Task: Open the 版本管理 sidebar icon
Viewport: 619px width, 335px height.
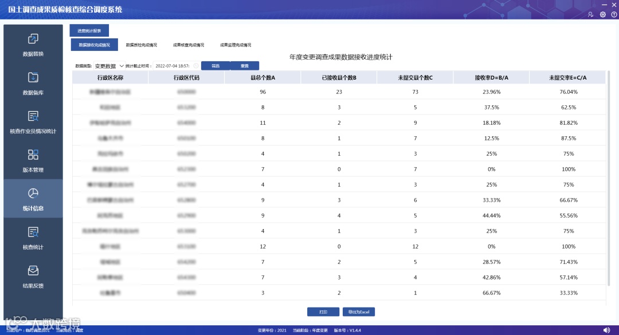Action: click(x=33, y=155)
